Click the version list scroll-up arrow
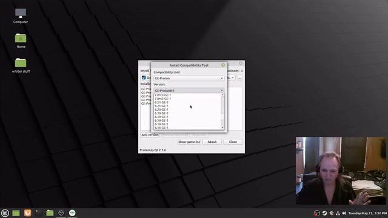 222,95
